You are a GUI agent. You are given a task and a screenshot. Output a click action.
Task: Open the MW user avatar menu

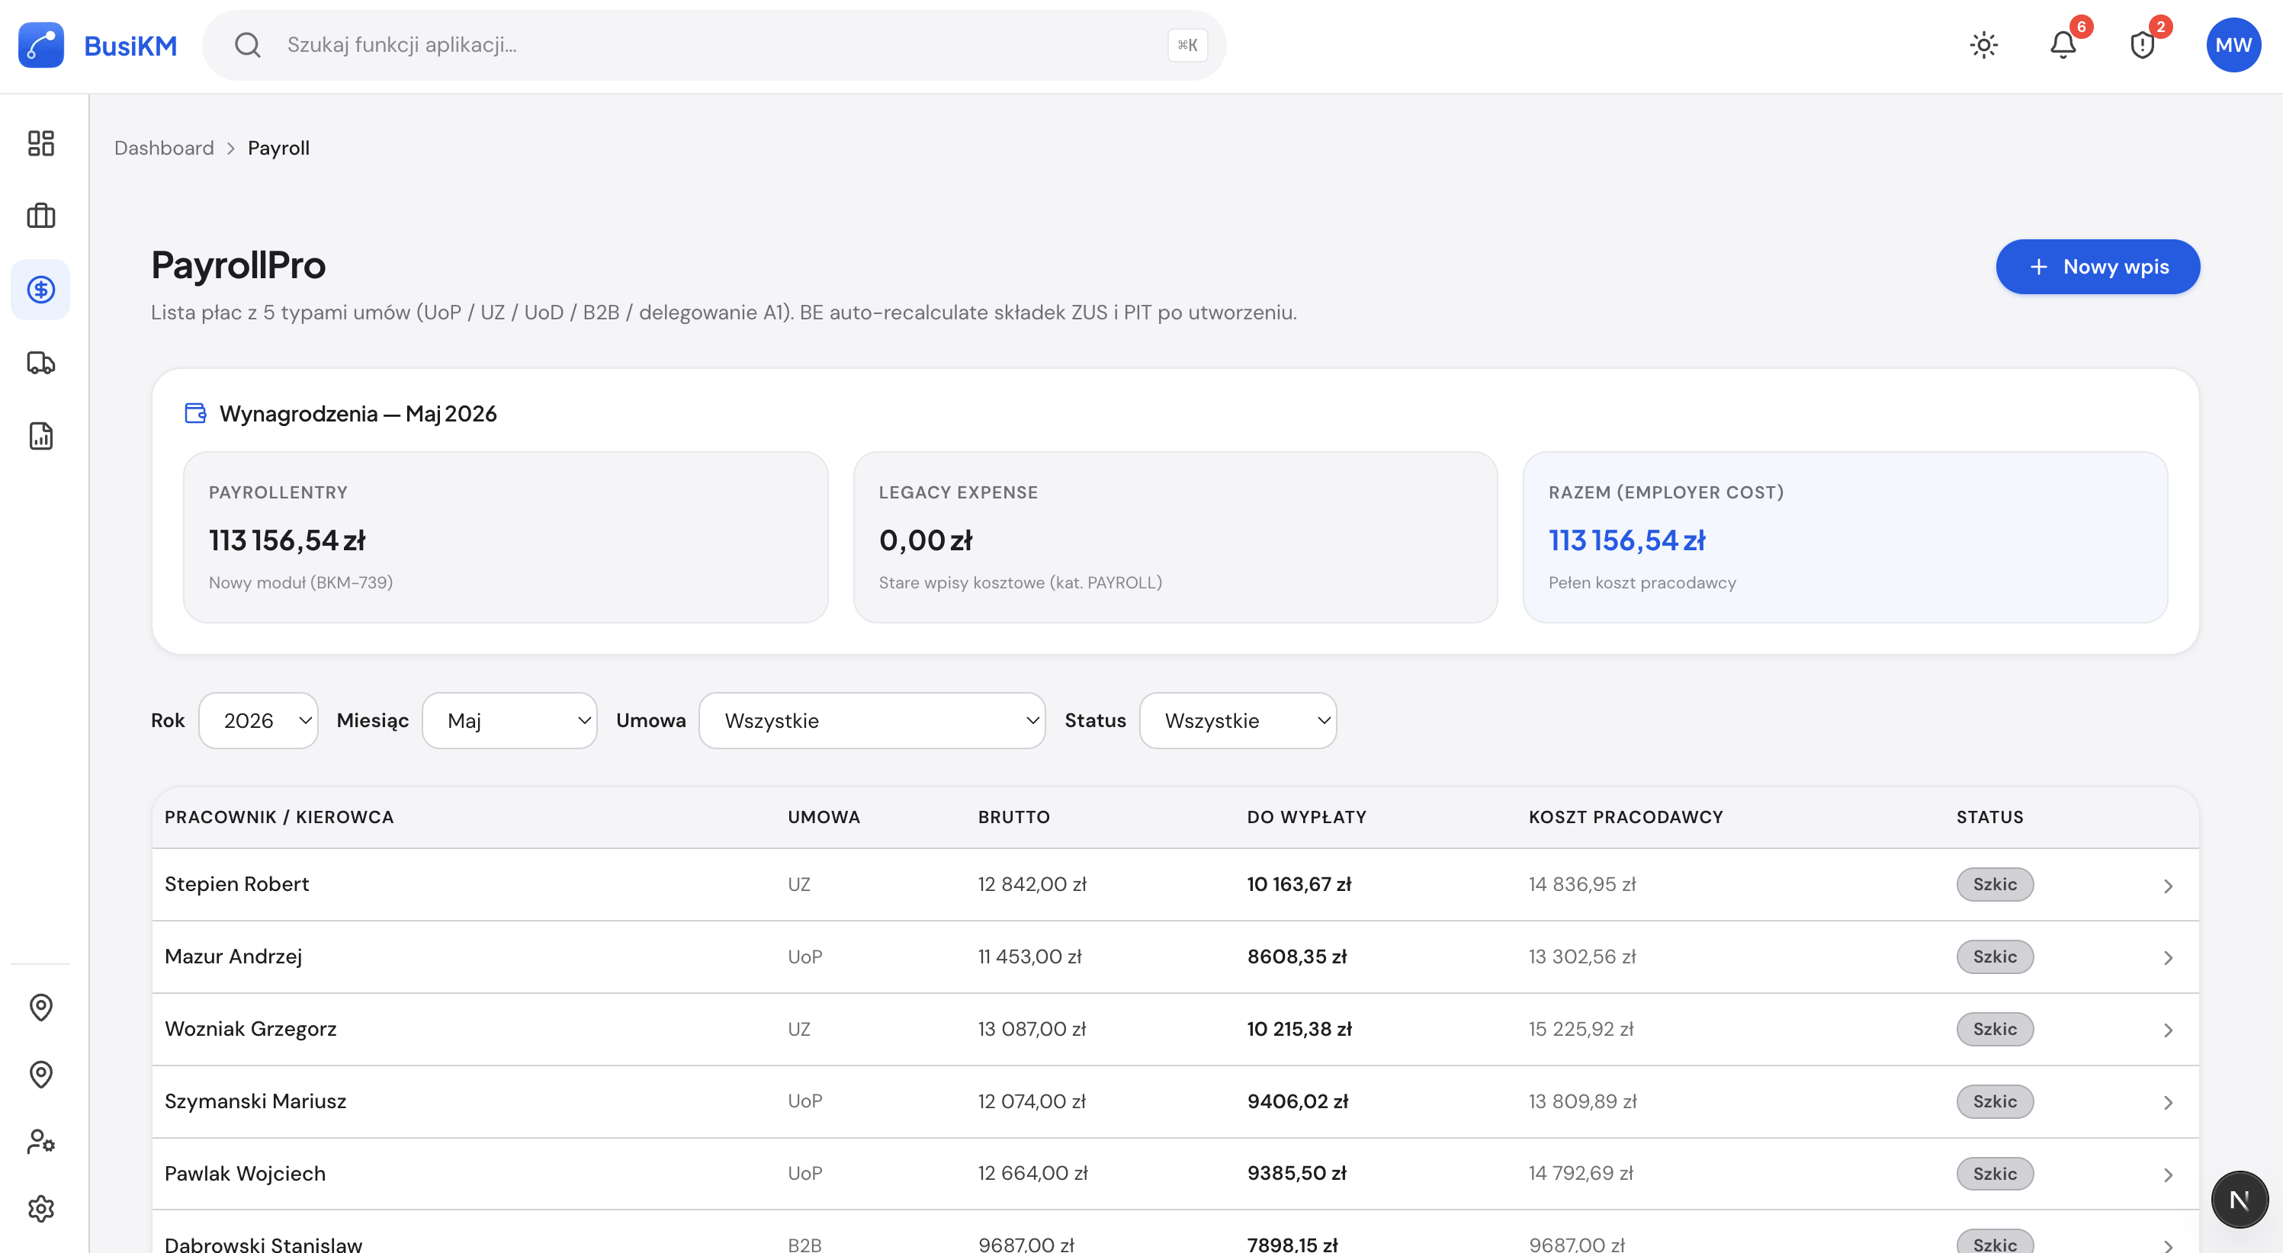(x=2233, y=45)
